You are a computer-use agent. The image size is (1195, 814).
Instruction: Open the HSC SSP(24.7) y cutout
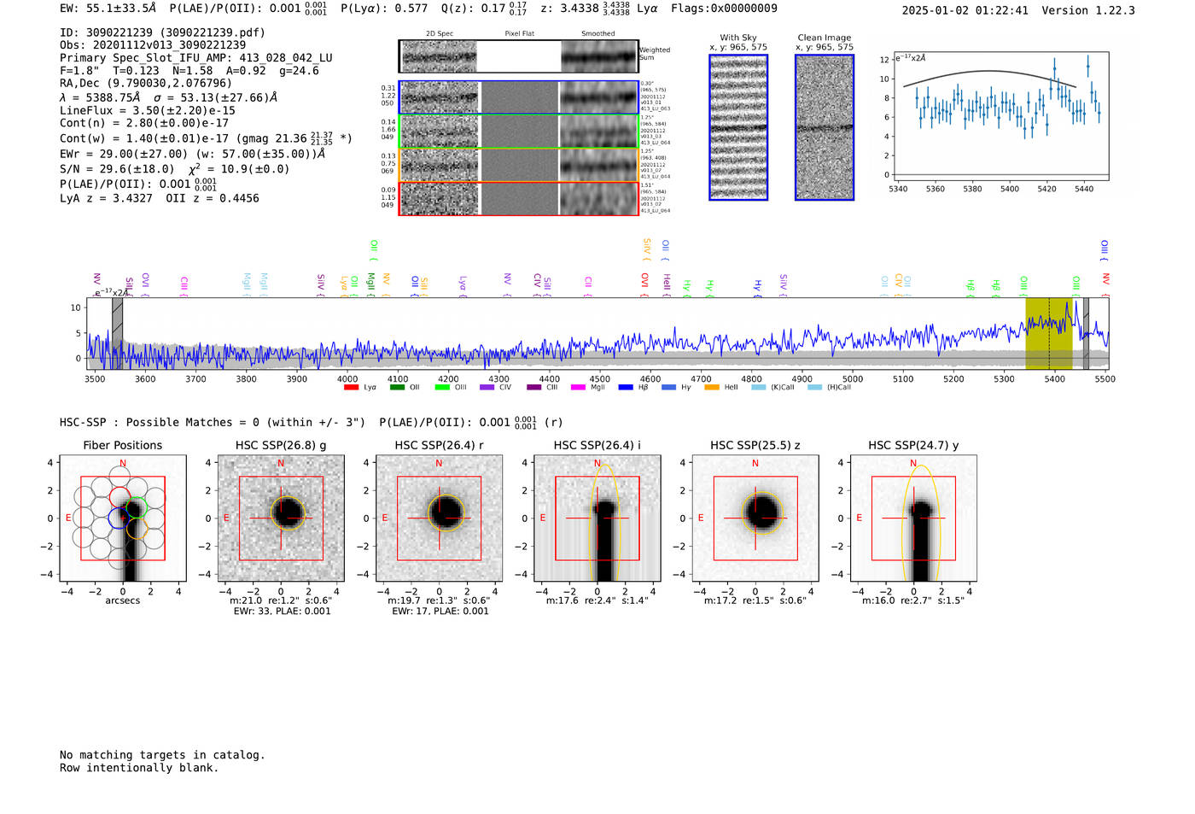click(x=913, y=518)
